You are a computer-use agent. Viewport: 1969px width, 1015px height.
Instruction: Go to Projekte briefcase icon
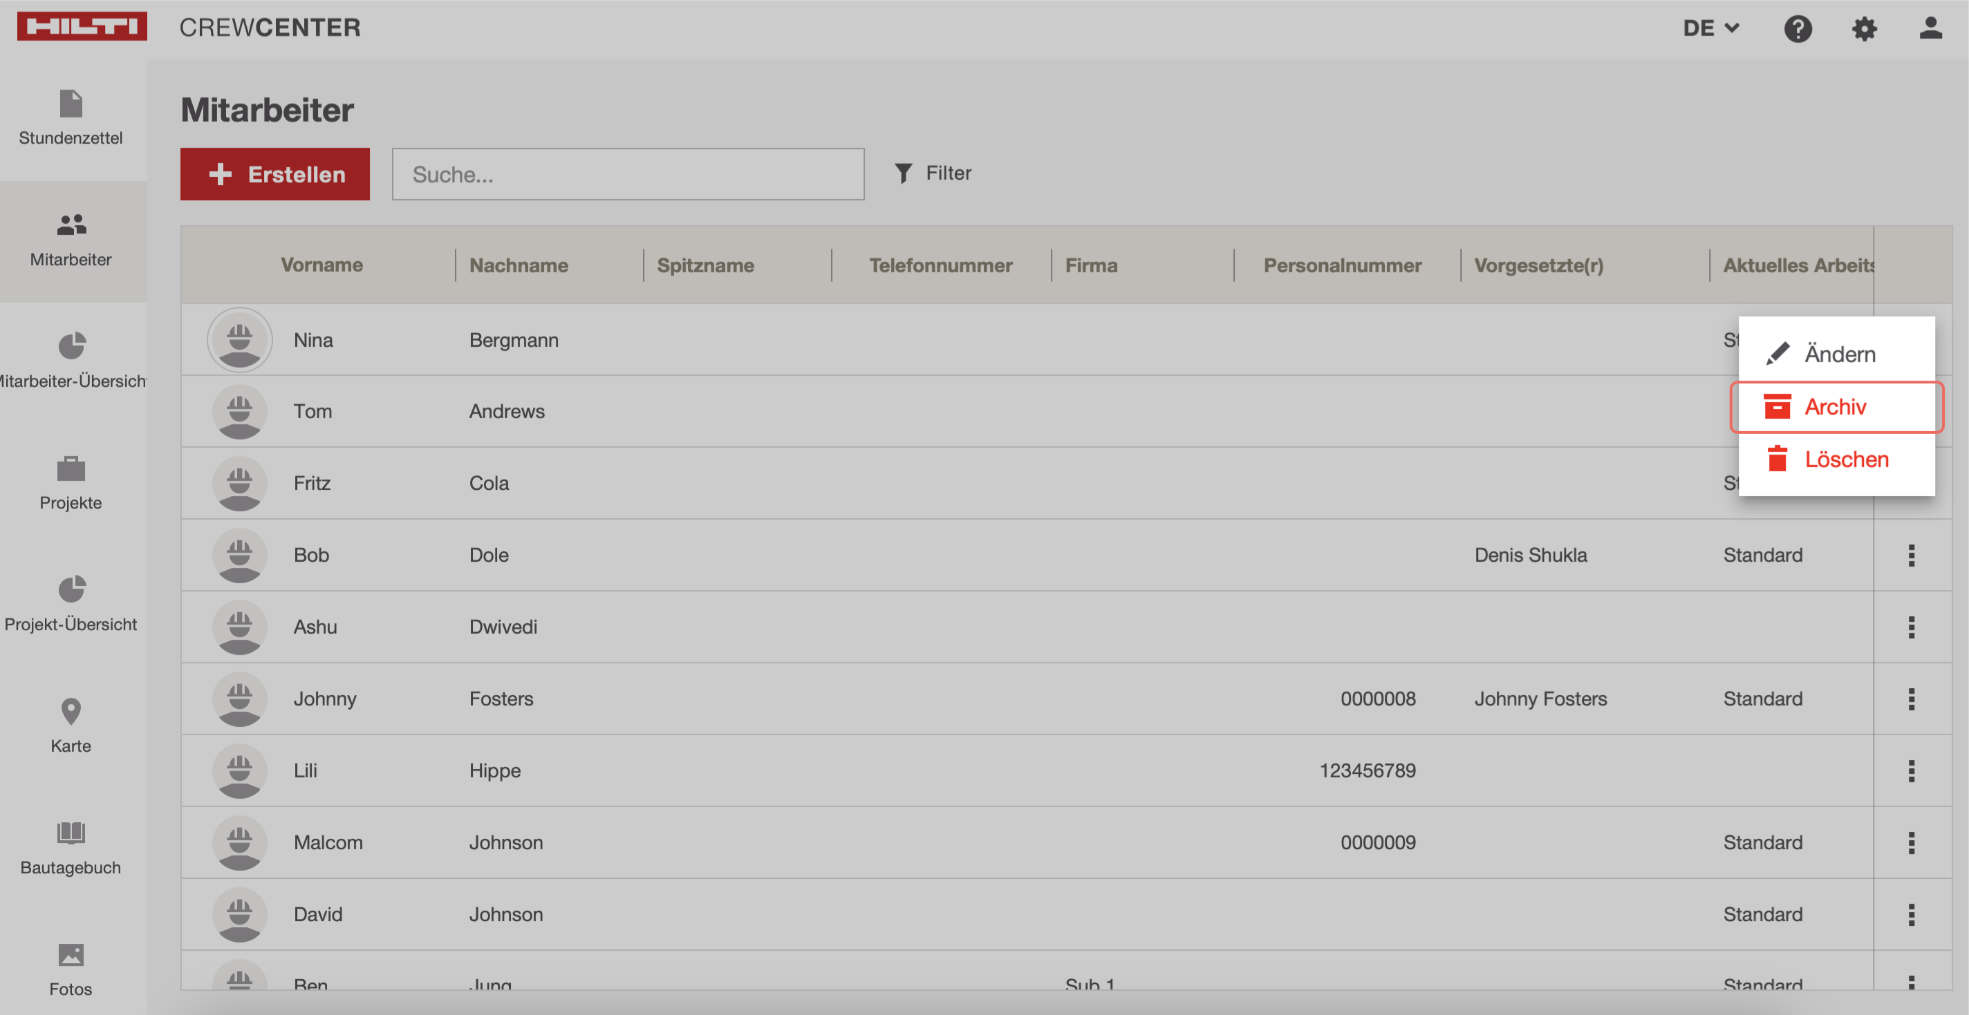pyautogui.click(x=71, y=468)
